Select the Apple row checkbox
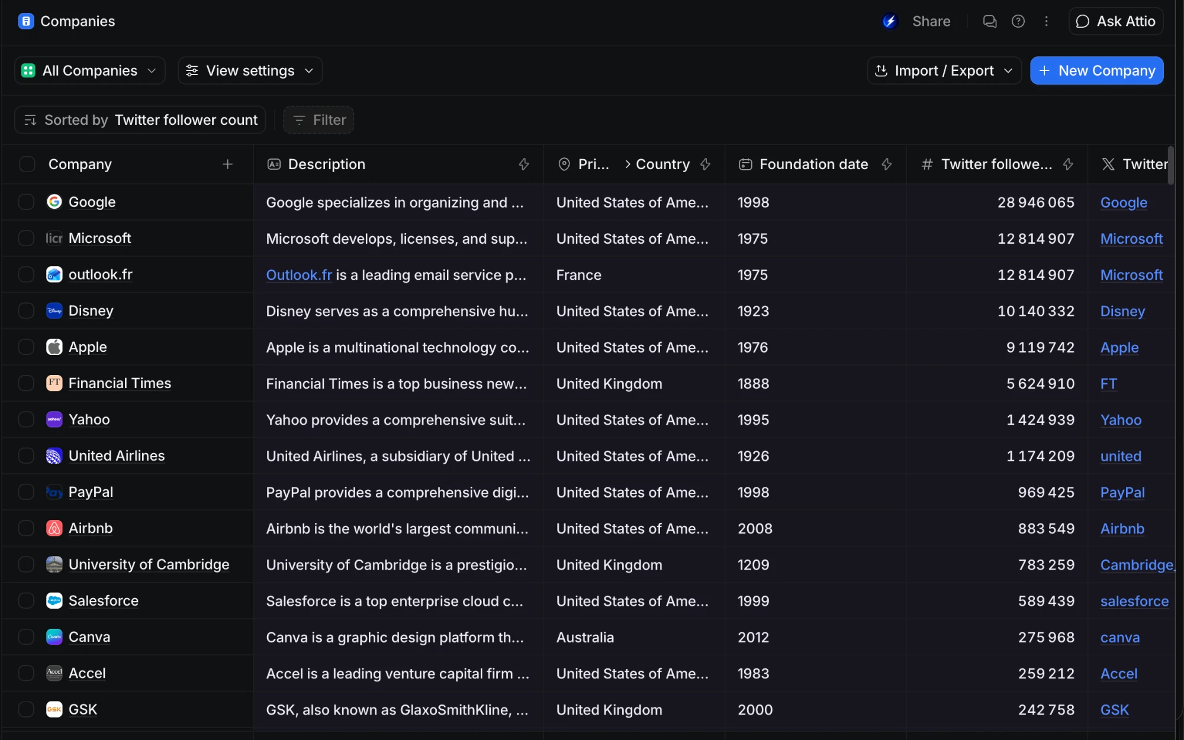This screenshot has height=740, width=1184. (26, 347)
